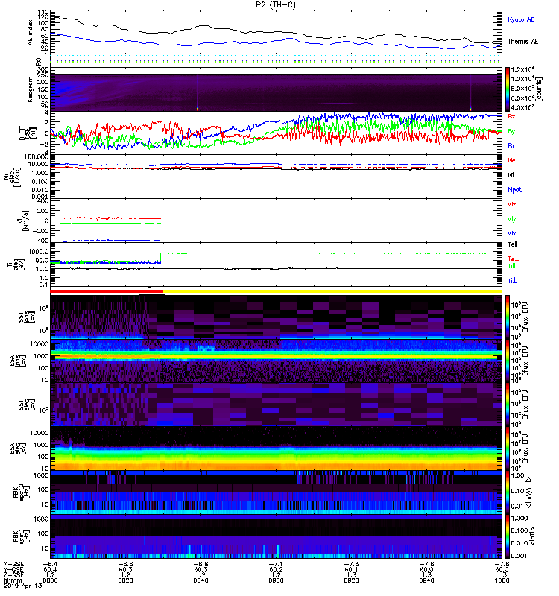Select the red Te perpendicular legend label

513,259
